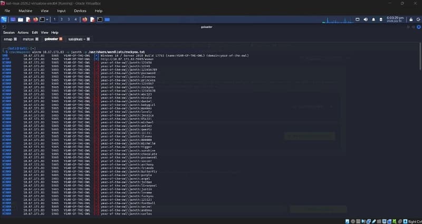Close the msfcon tab with its X

(x=37, y=39)
